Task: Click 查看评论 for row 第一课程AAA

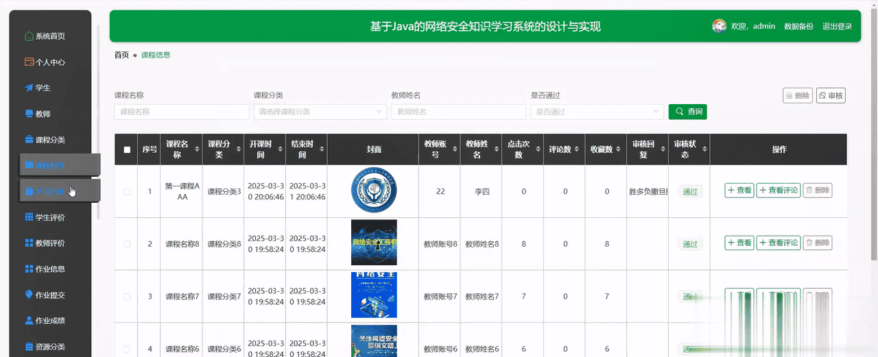Action: point(779,190)
